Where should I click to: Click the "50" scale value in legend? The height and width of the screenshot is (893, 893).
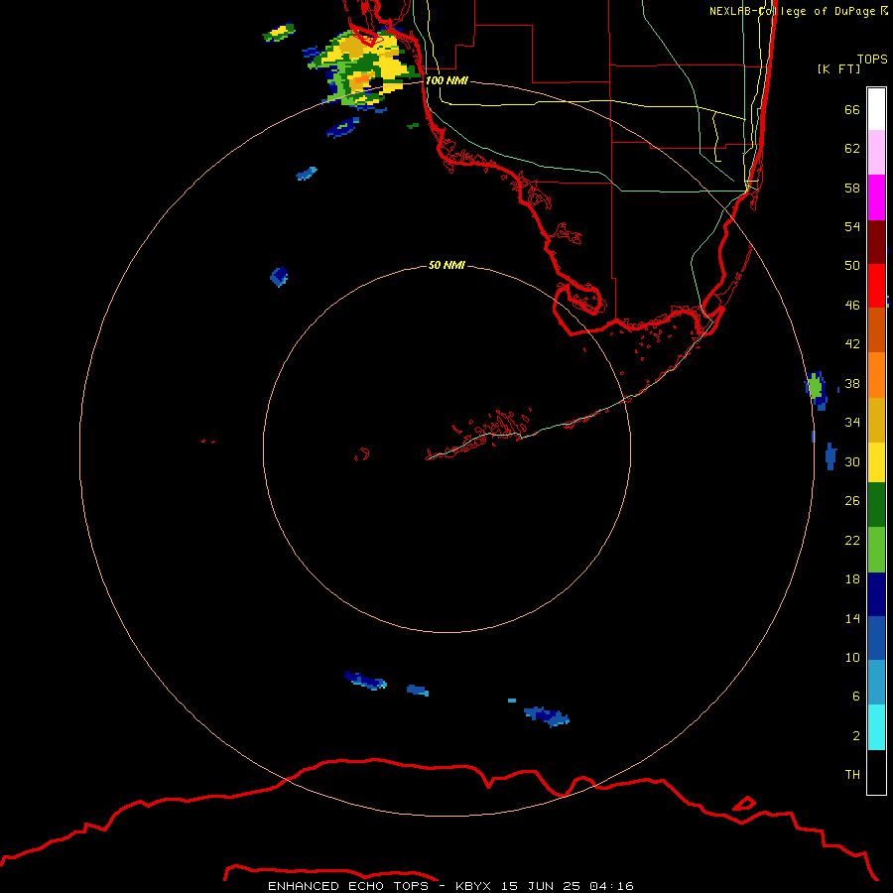(x=852, y=266)
